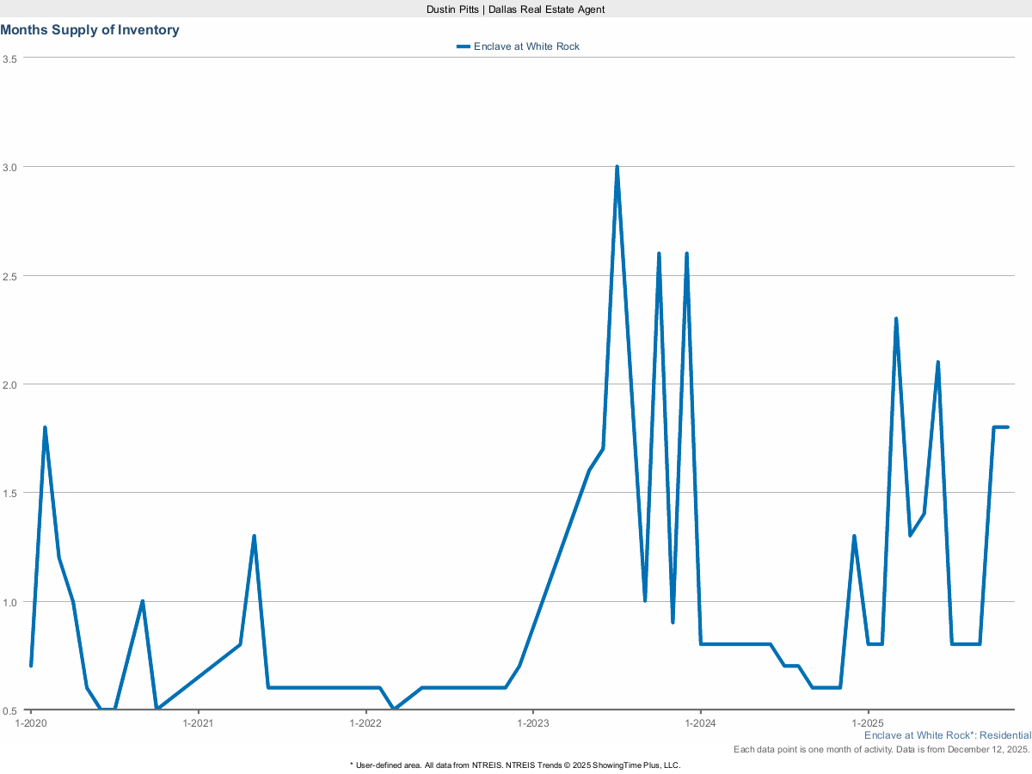Image resolution: width=1032 pixels, height=774 pixels.
Task: Select the flat 0.6 segment during 2022
Action: point(456,688)
